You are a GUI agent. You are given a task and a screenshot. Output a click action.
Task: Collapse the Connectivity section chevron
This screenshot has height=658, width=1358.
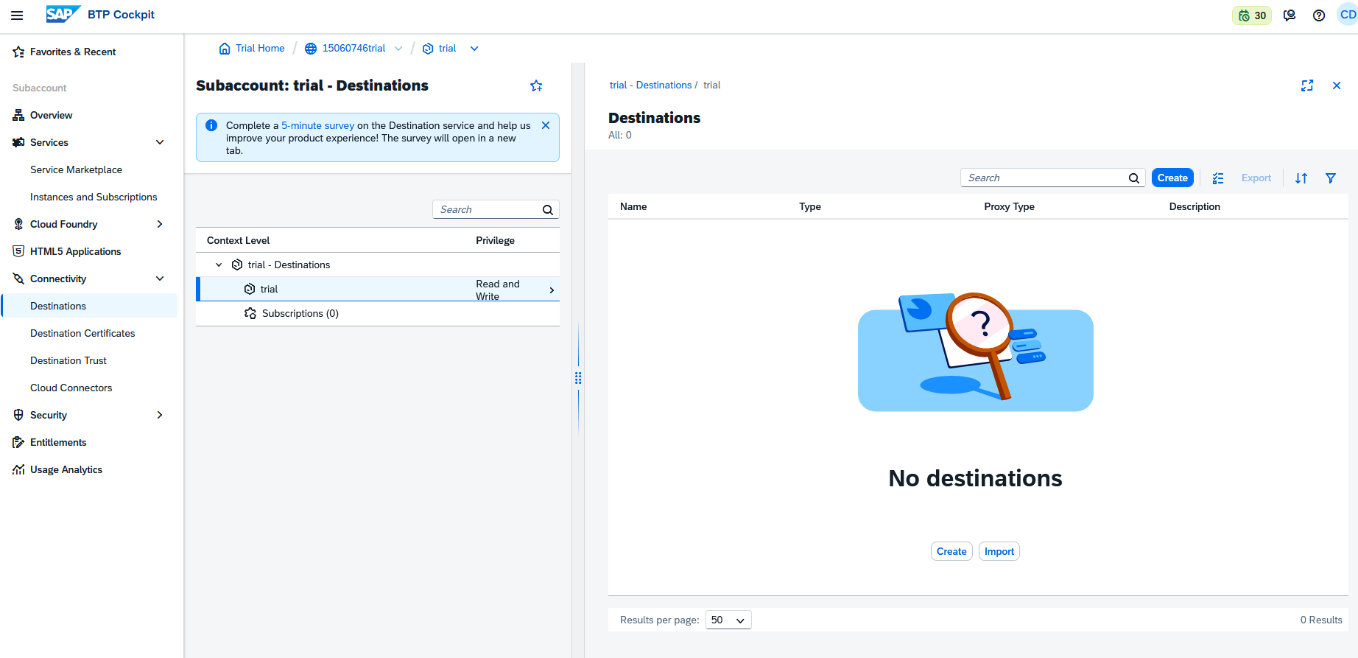click(160, 279)
